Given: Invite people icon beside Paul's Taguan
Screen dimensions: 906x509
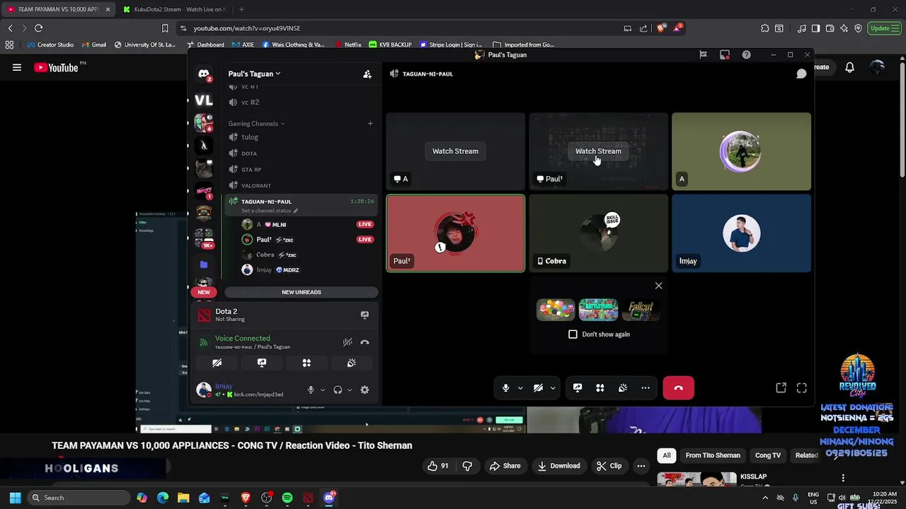Looking at the screenshot, I should coord(367,74).
